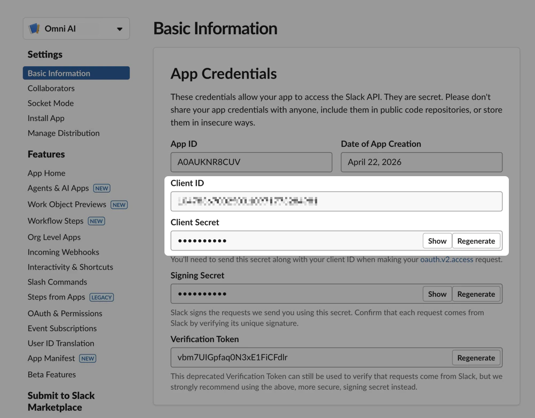Open Socket Mode settings
This screenshot has height=418, width=535.
pos(50,103)
